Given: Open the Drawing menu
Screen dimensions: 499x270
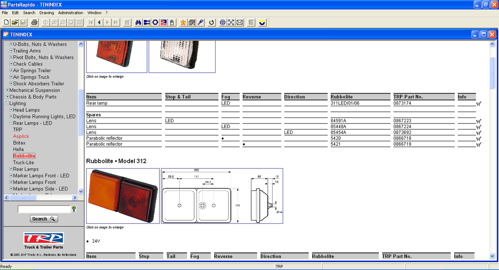Looking at the screenshot, I should pyautogui.click(x=47, y=13).
